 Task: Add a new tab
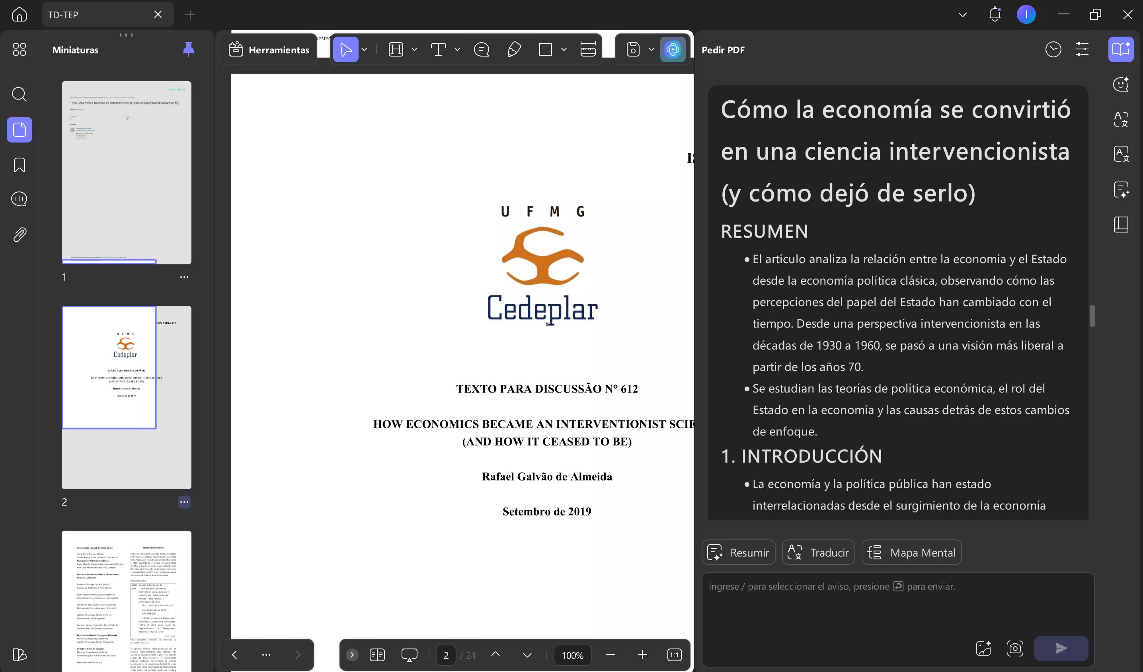coord(190,14)
